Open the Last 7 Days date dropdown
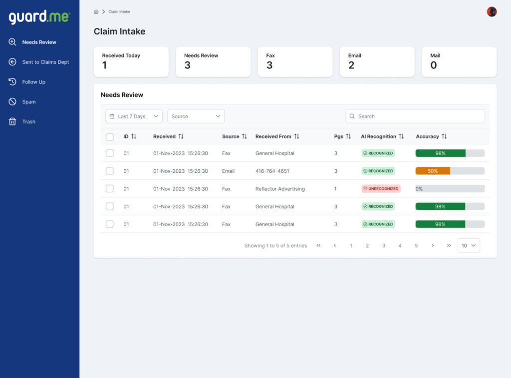Screen dimensions: 511x378 tap(134, 116)
